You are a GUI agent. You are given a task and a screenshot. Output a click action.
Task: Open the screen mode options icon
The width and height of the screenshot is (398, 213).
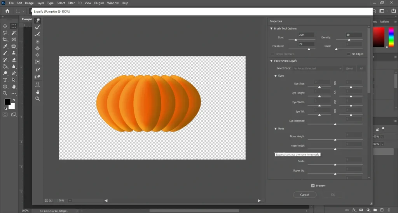click(14, 115)
